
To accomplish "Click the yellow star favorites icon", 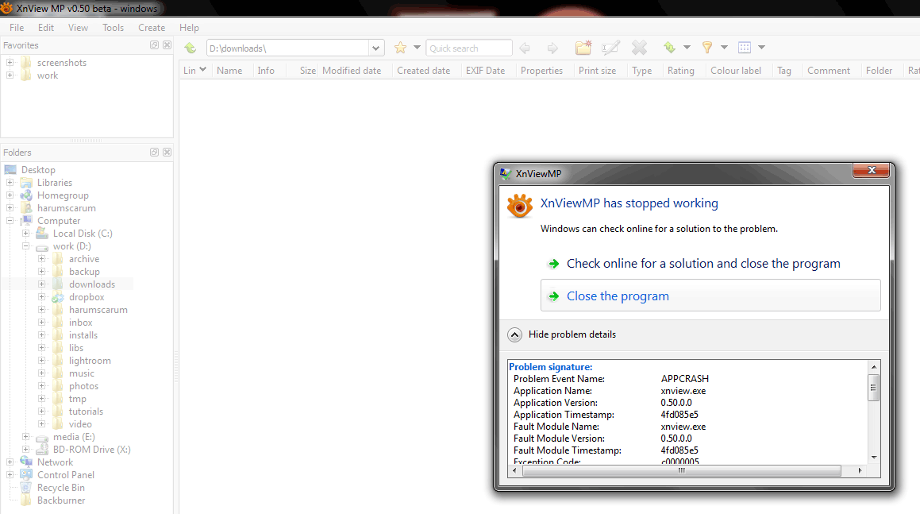I will coord(400,48).
